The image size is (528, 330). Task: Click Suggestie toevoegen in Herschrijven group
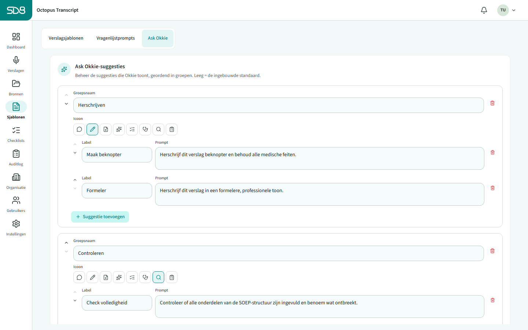[x=100, y=217]
